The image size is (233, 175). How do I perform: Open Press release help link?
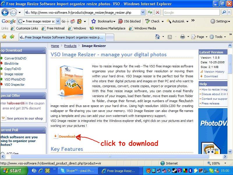coord(210,104)
